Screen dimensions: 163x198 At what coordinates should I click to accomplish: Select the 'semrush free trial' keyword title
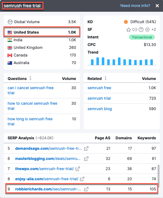tap(22, 6)
